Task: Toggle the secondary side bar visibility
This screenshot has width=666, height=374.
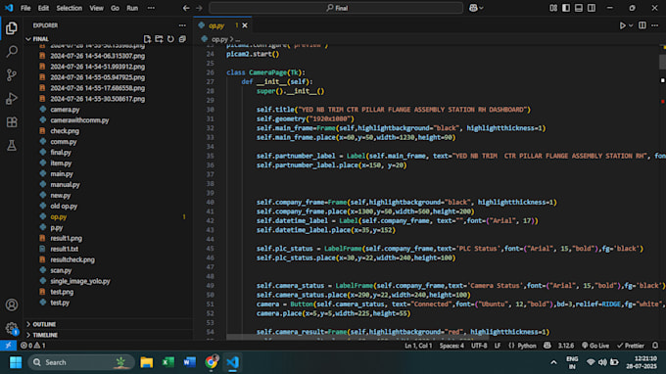Action: [x=592, y=8]
